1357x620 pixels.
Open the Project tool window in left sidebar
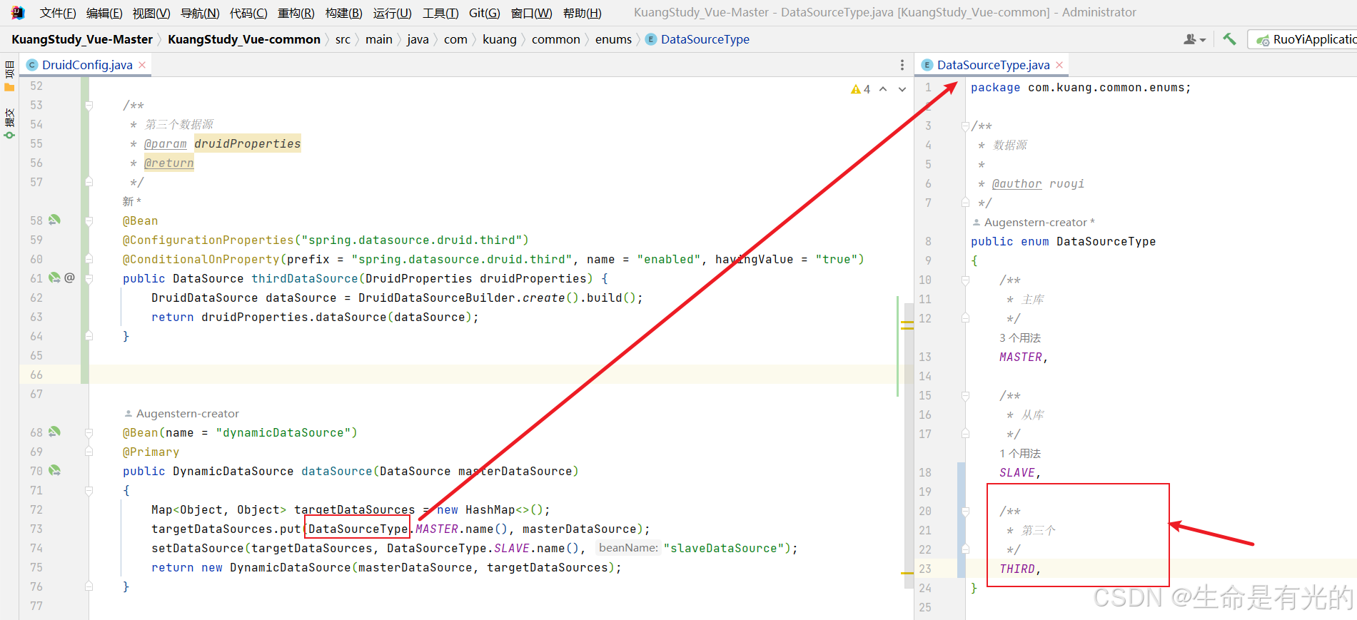[9, 76]
